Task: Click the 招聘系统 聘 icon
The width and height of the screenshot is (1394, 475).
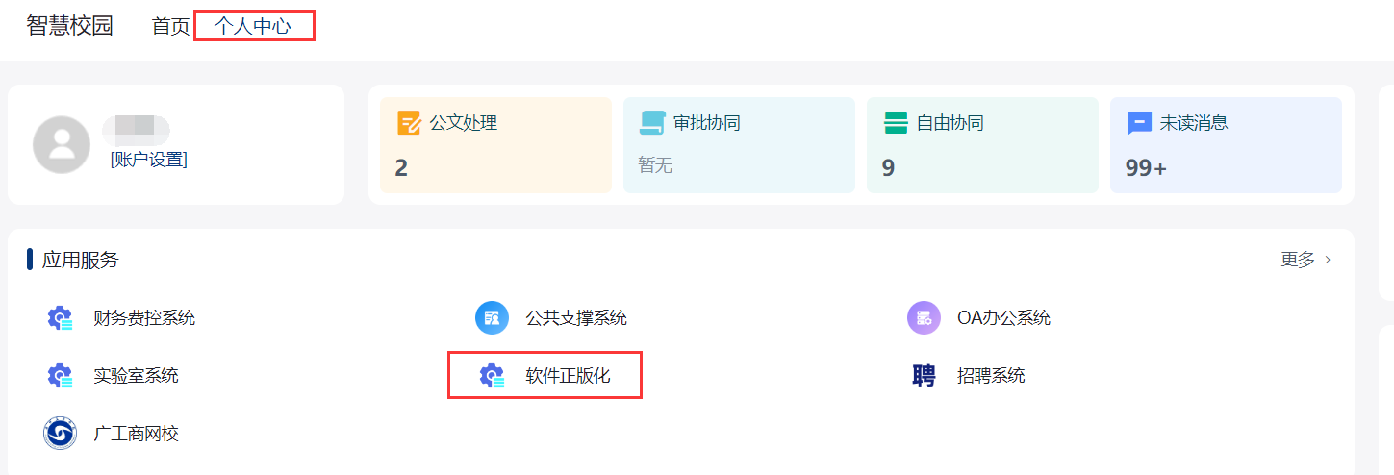Action: tap(924, 376)
